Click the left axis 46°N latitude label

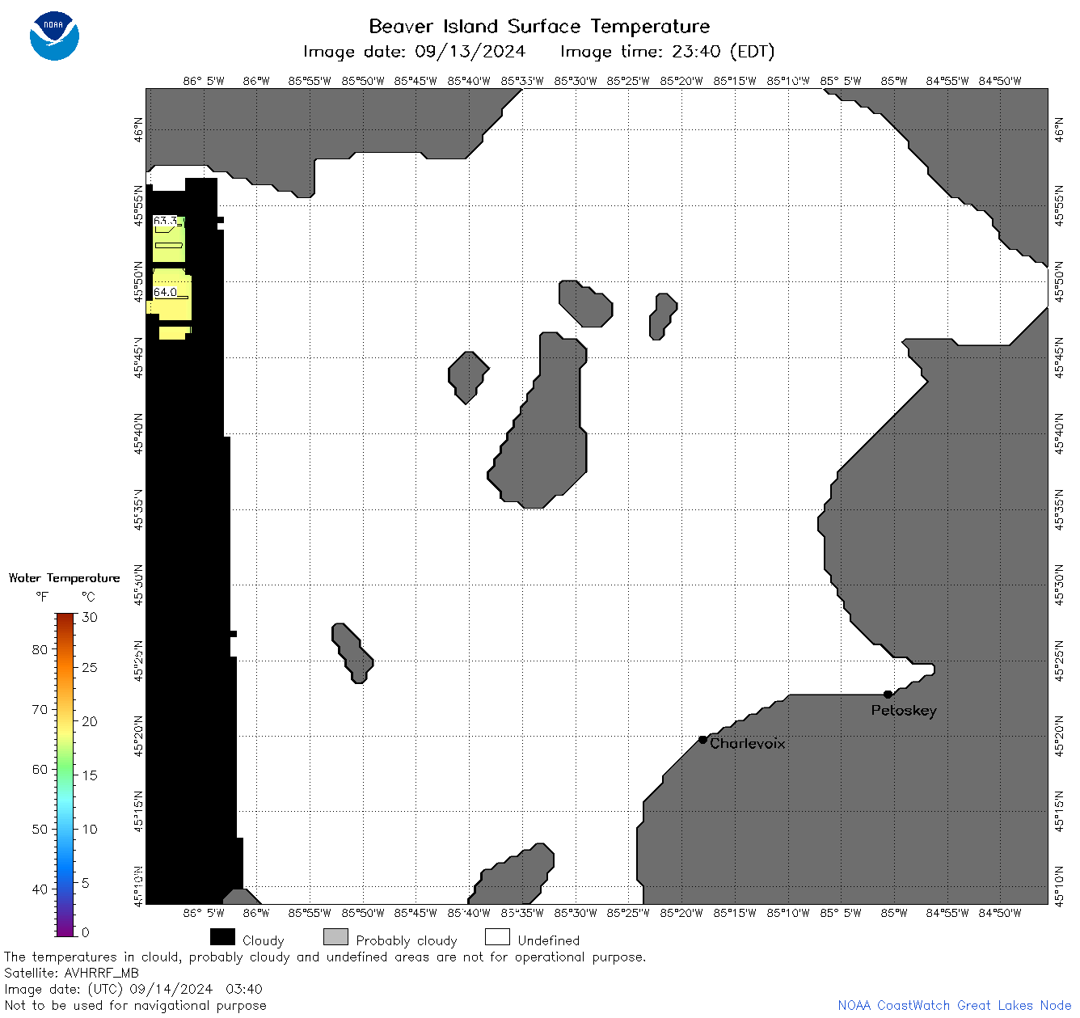coord(139,129)
